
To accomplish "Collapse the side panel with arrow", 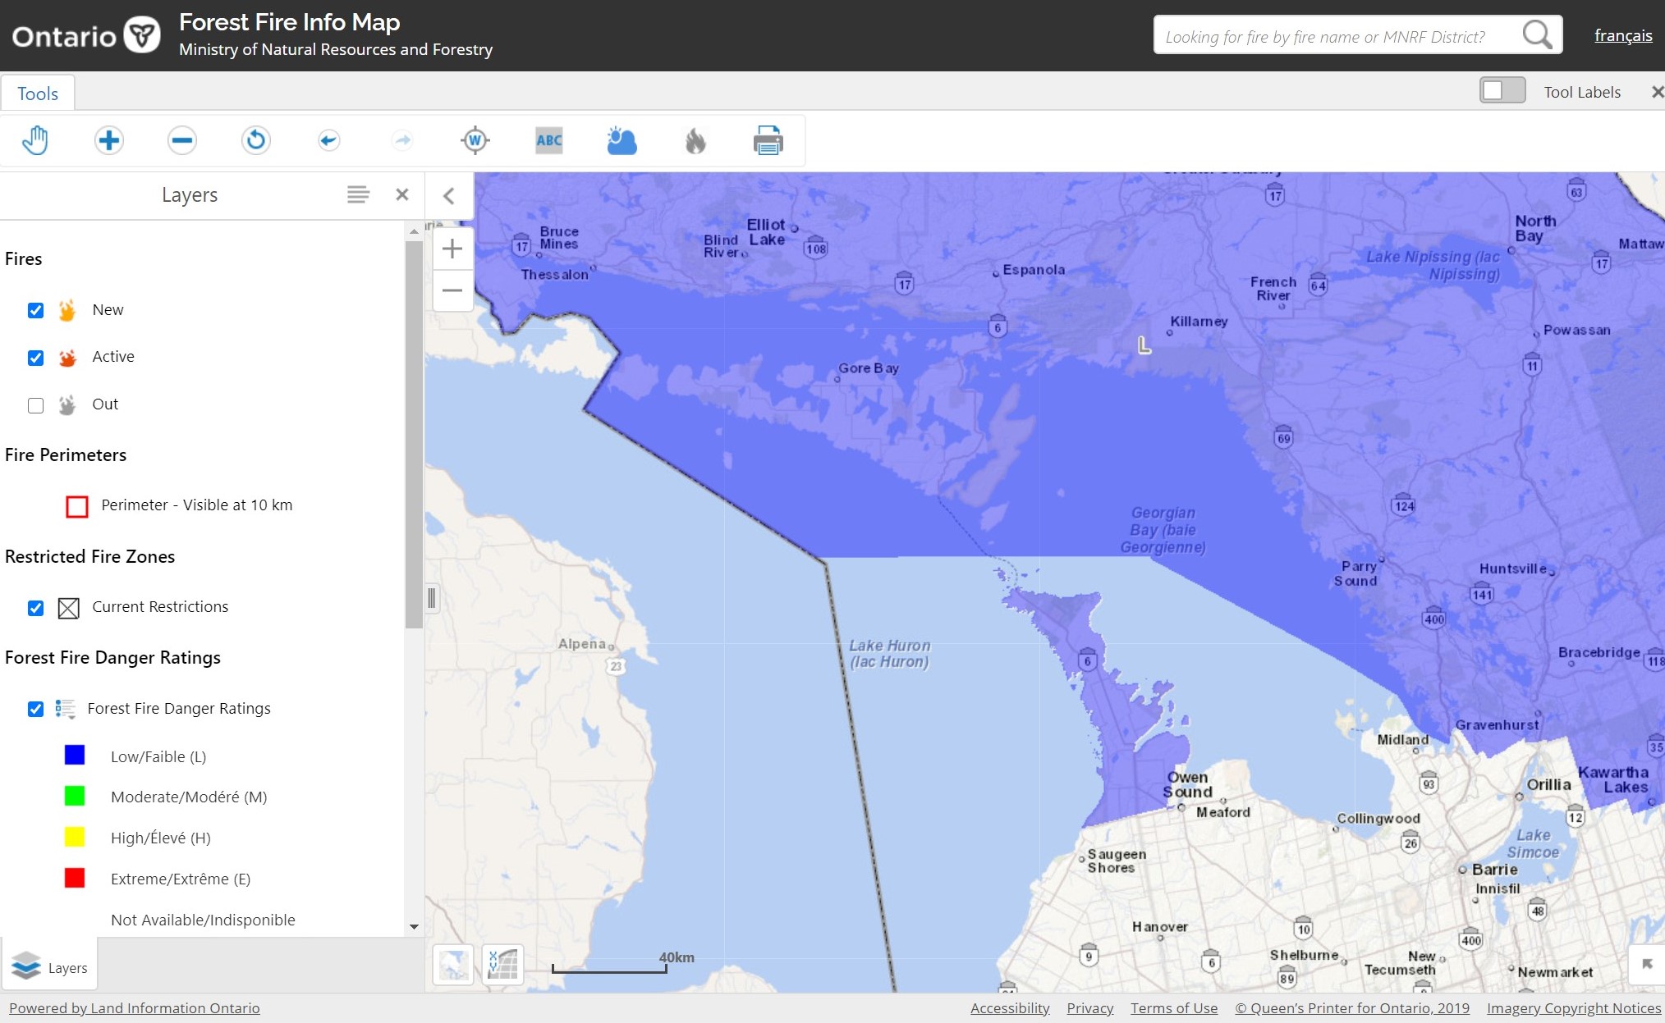I will (x=449, y=195).
